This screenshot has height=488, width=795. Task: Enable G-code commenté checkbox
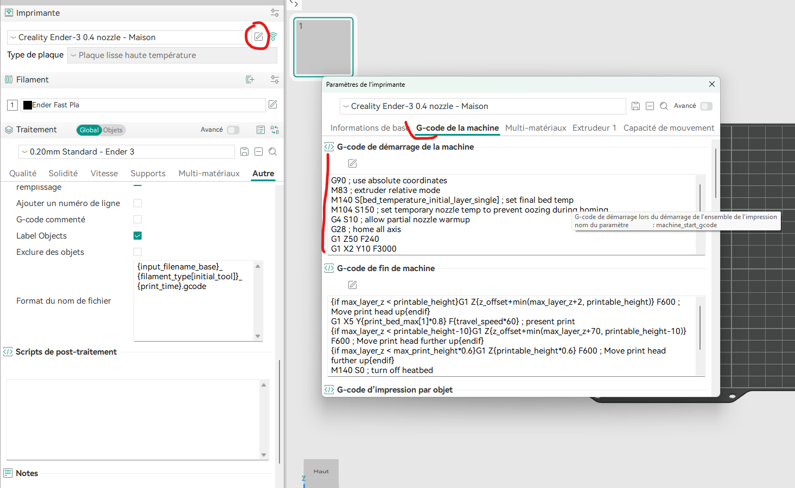pyautogui.click(x=138, y=219)
